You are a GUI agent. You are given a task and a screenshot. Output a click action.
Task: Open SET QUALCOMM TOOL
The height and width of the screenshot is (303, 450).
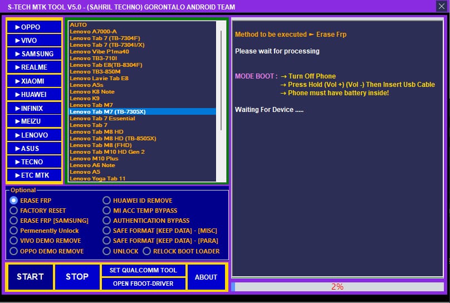(143, 270)
